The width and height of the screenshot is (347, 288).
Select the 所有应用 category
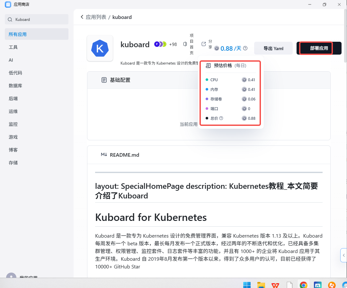[37, 34]
